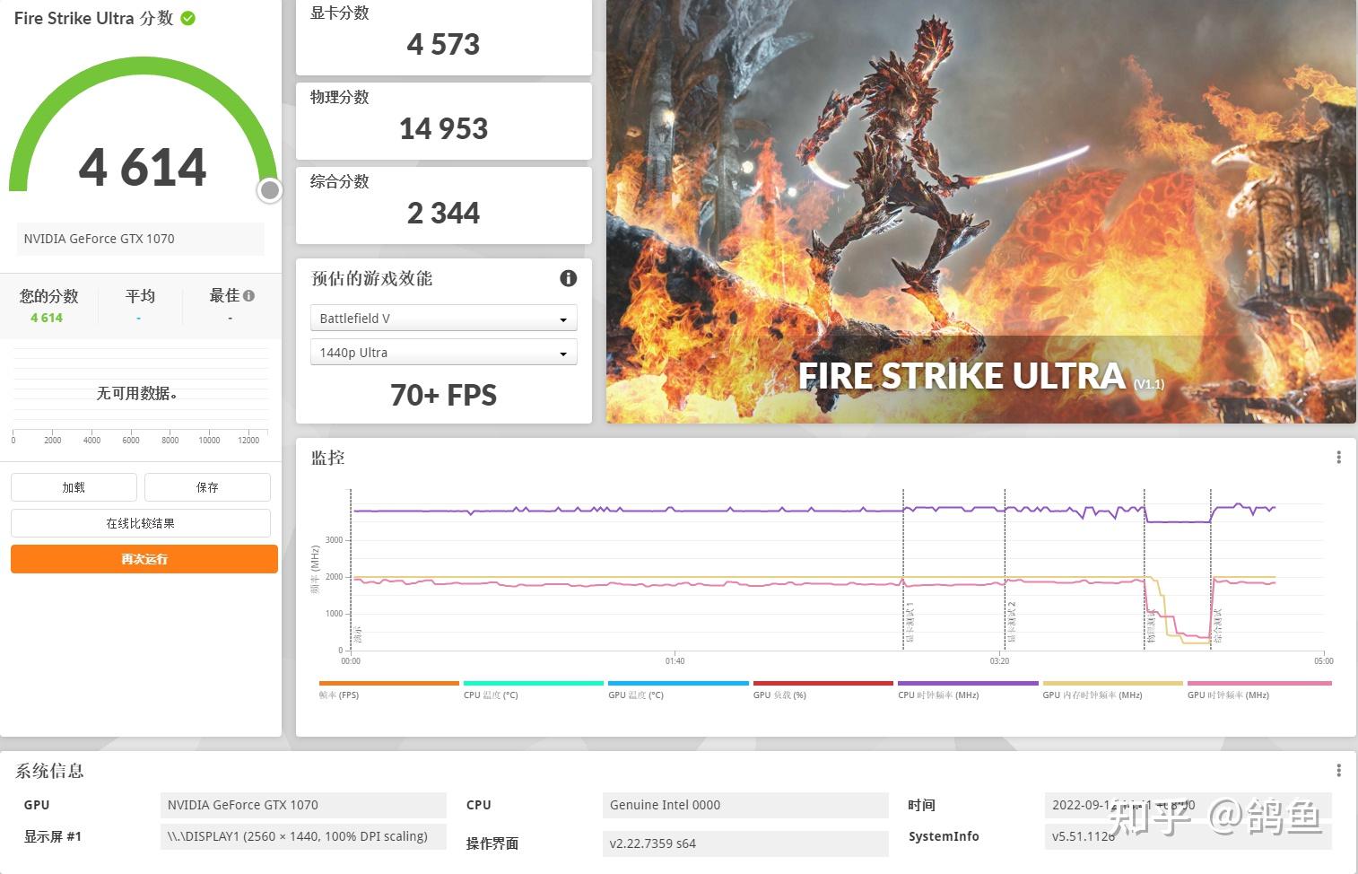Click the 在线比较结果 button
This screenshot has width=1358, height=874.
(141, 523)
